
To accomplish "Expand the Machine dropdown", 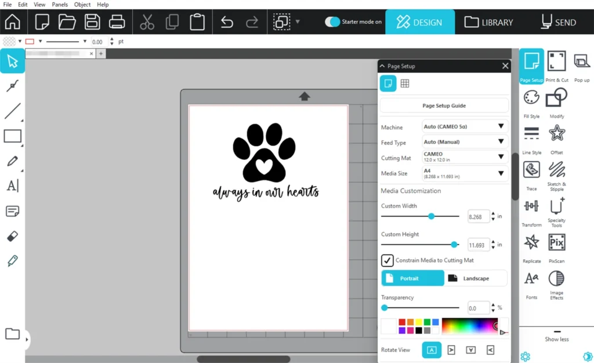I will [x=465, y=126].
